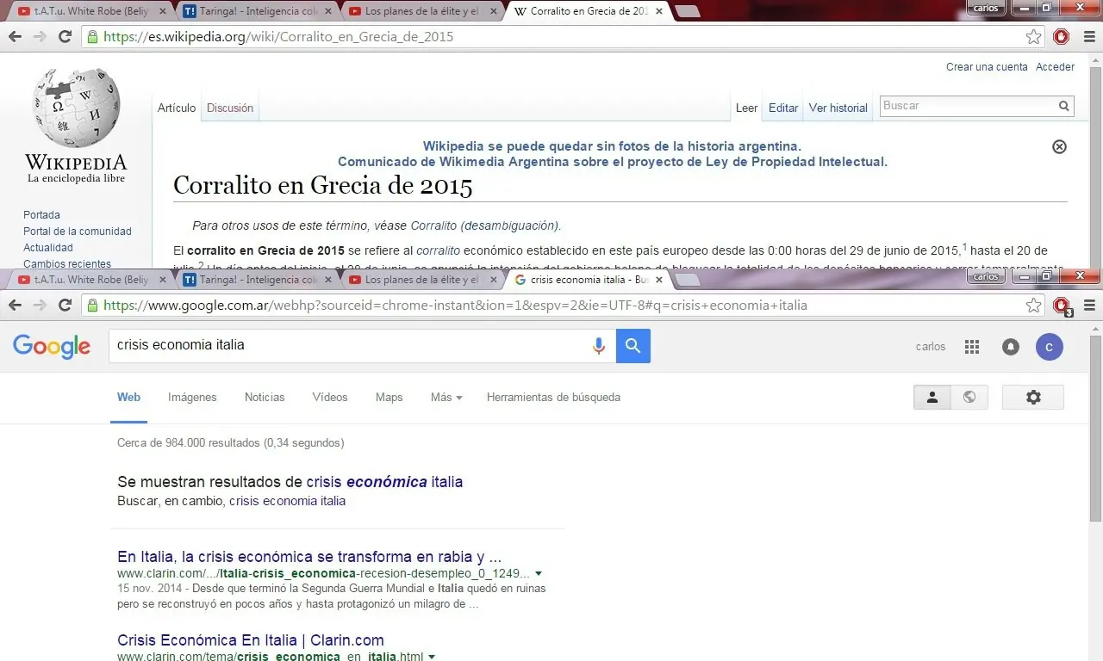Dismiss the Wikimedia Argentina banner
Screen dimensions: 1103x661
pos(1060,146)
